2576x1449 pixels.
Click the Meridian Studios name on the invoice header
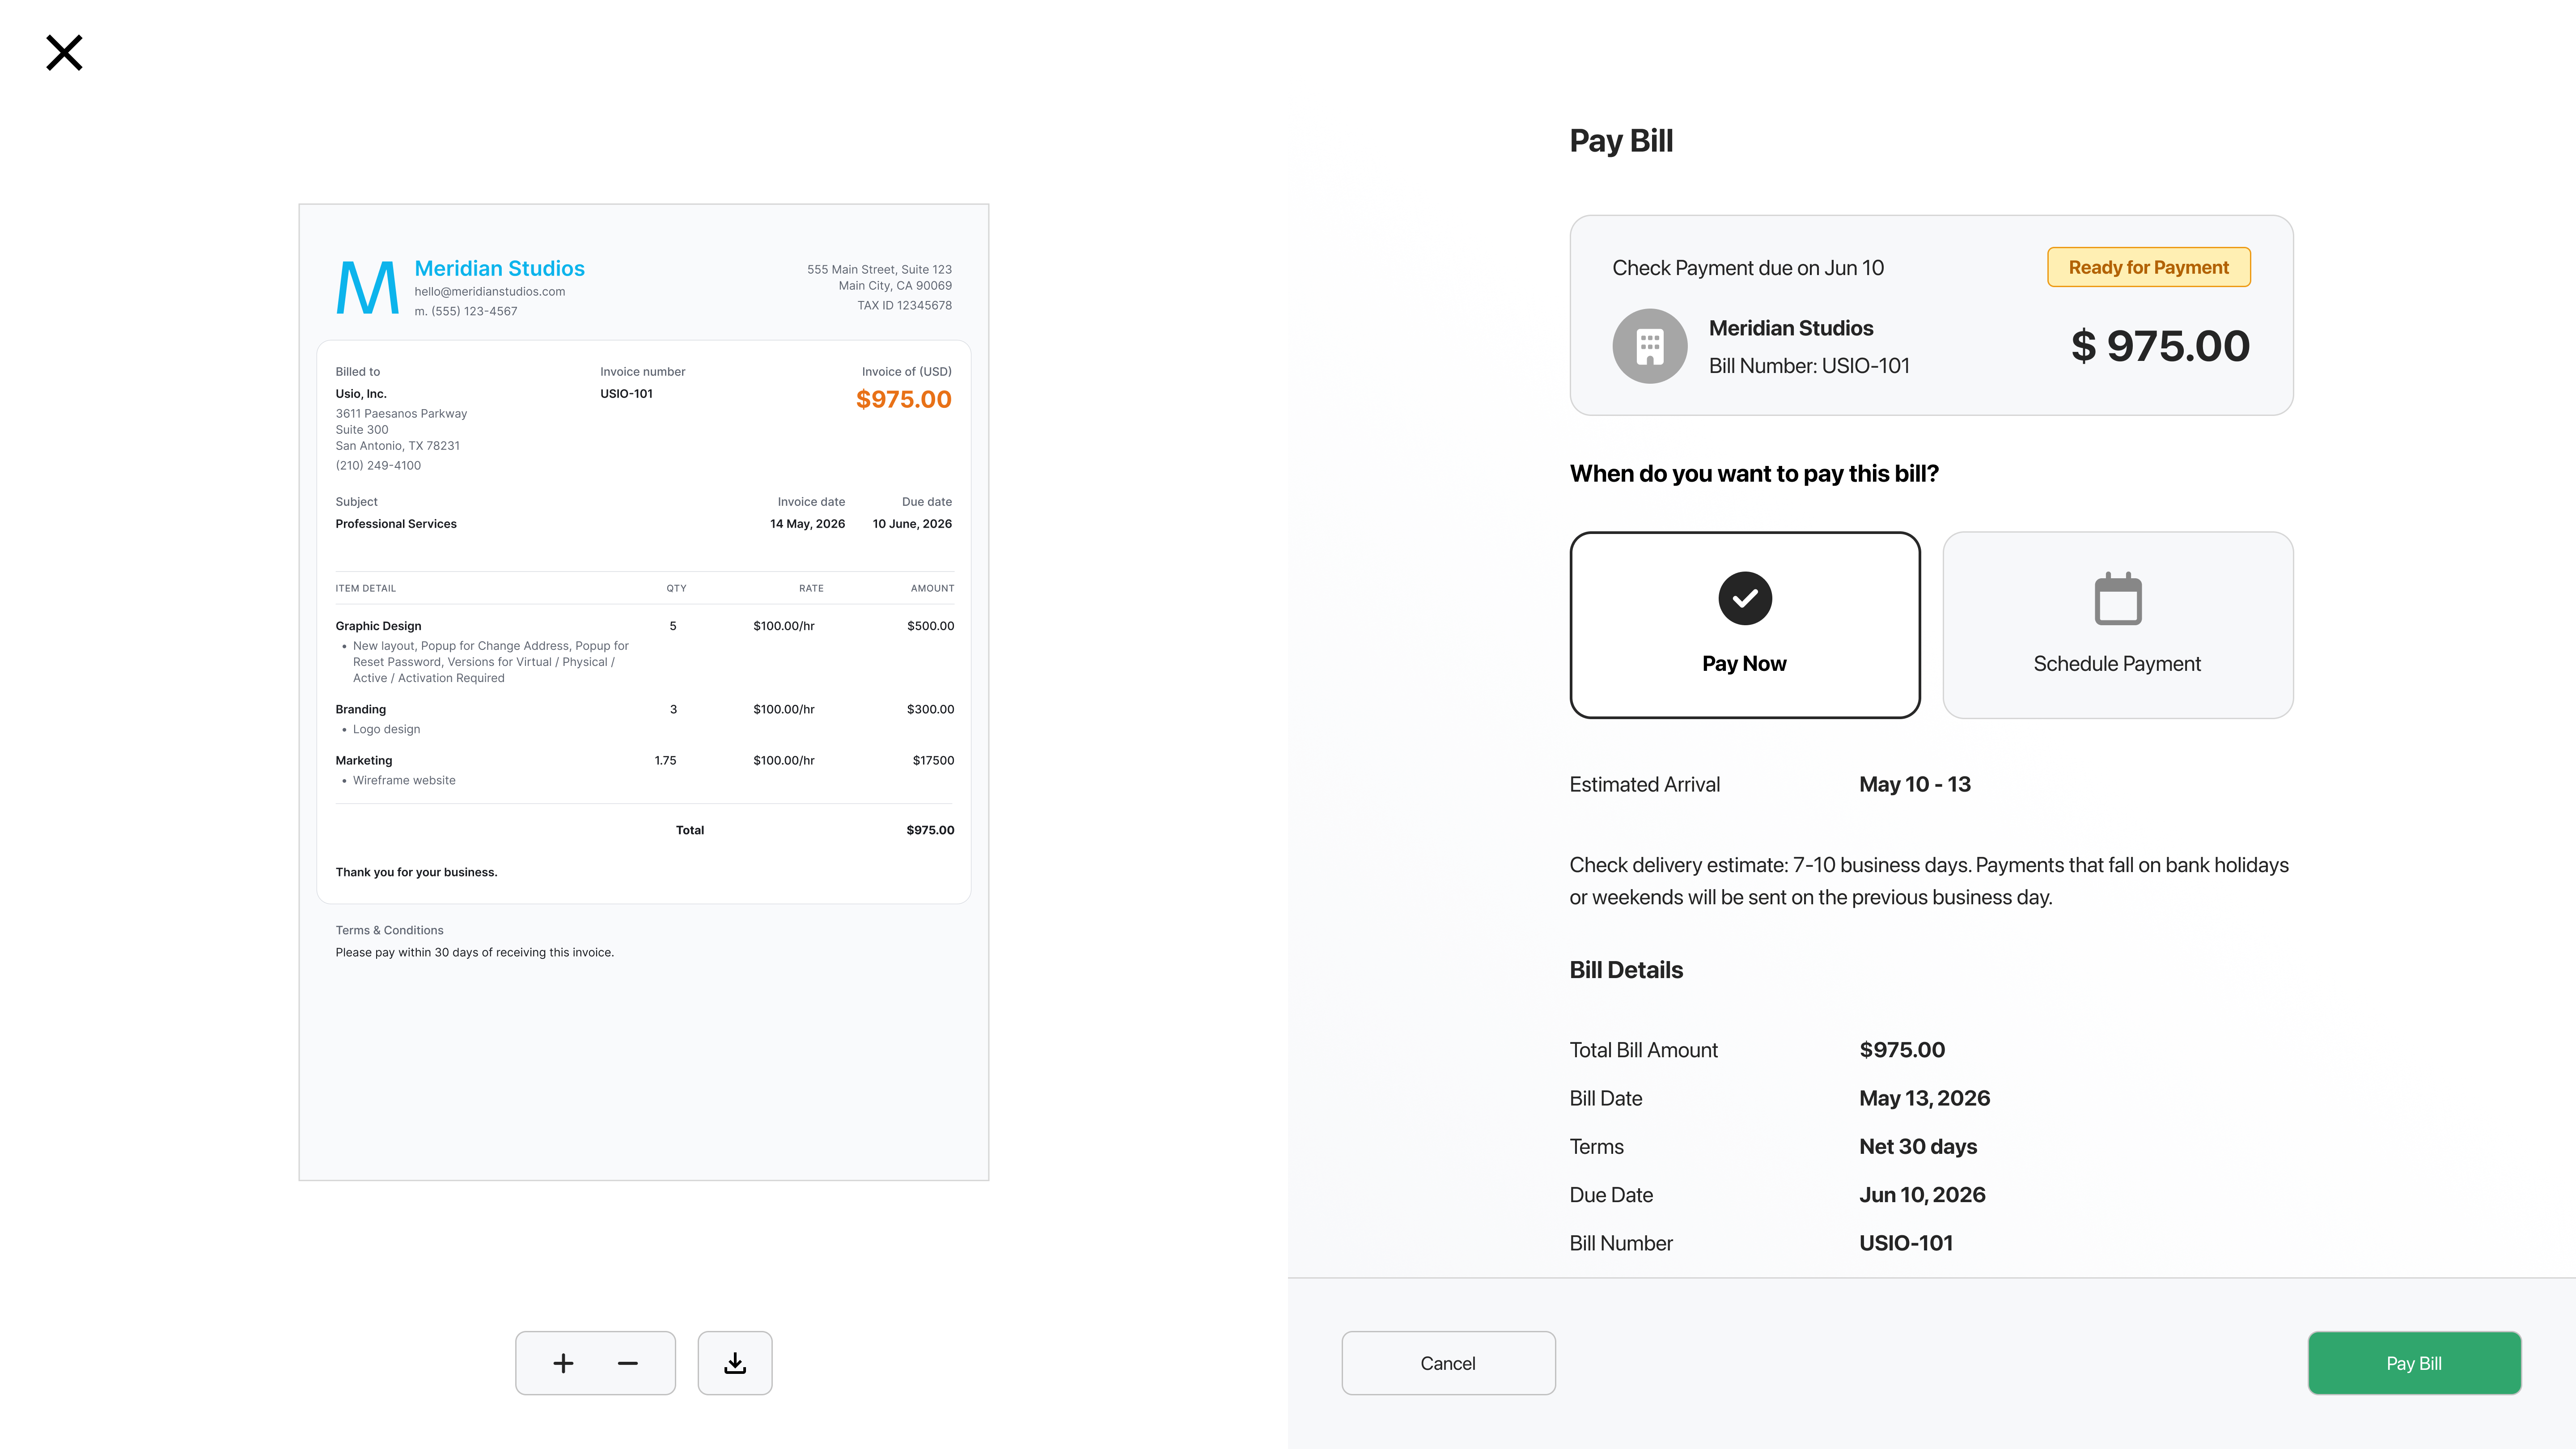(x=499, y=268)
